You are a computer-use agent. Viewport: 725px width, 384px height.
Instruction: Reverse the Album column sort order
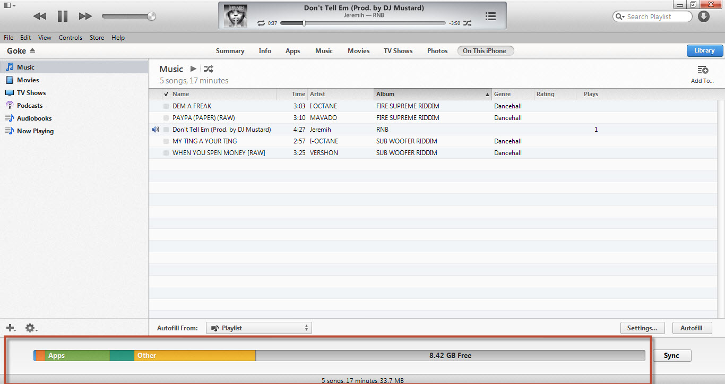click(x=433, y=94)
